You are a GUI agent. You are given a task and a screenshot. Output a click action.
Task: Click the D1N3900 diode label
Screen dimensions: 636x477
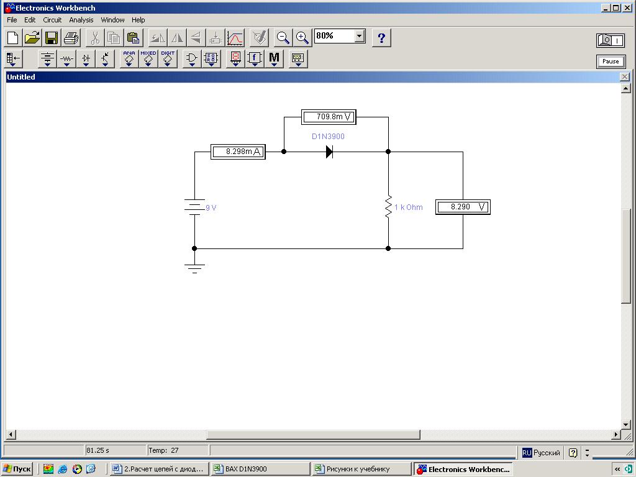(x=328, y=137)
